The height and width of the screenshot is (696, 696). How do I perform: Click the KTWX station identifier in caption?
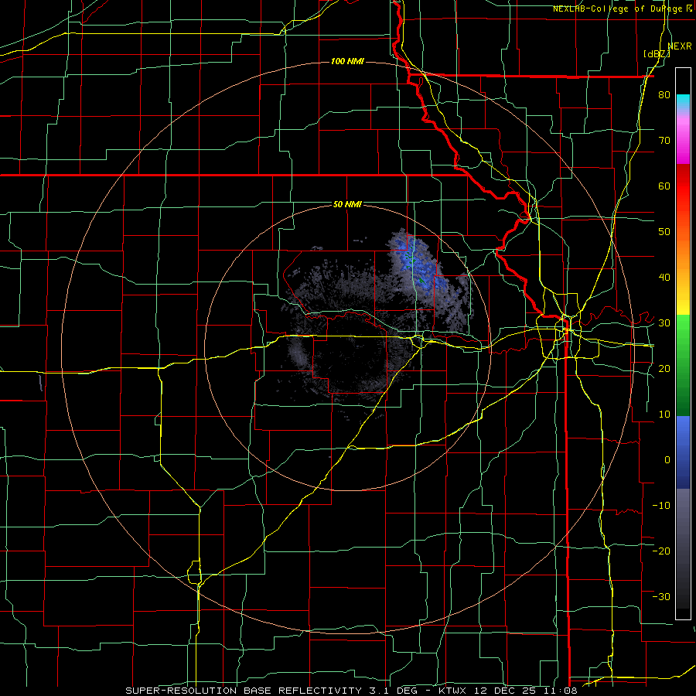click(452, 691)
